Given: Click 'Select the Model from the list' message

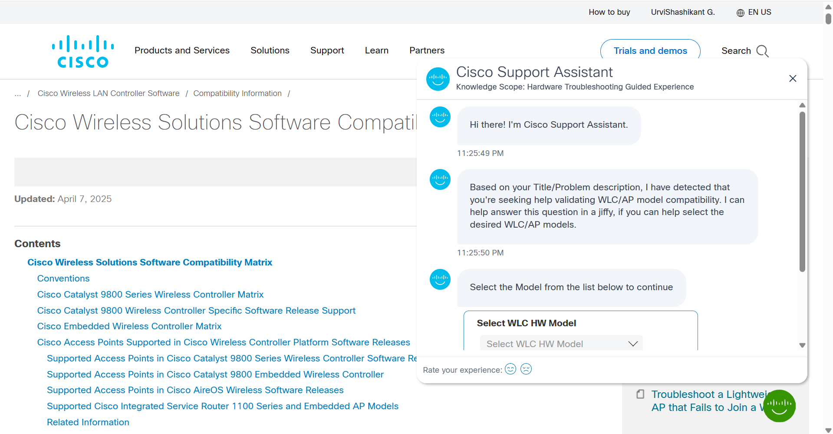Looking at the screenshot, I should 571,288.
